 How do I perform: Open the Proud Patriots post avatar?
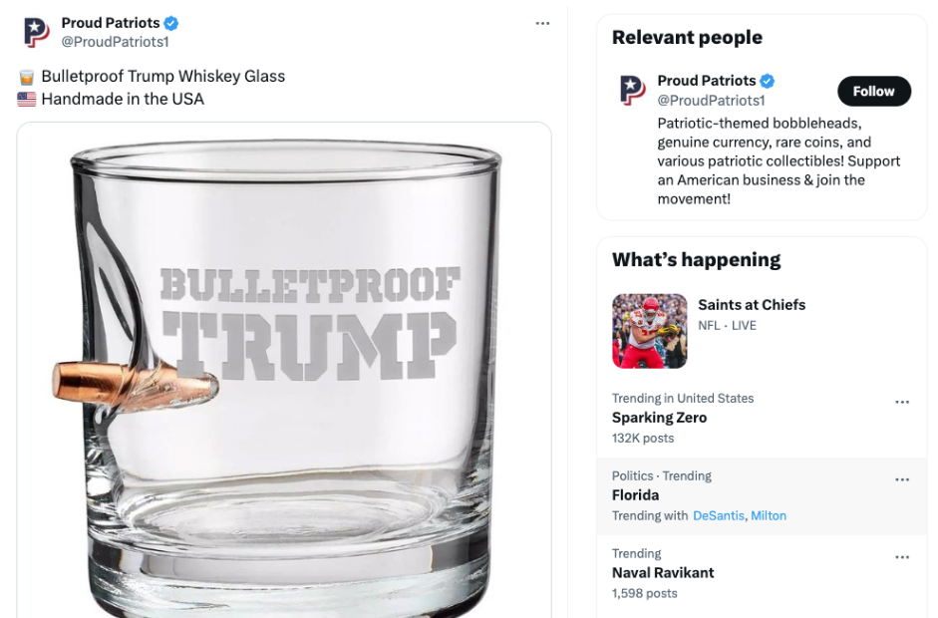coord(37,32)
